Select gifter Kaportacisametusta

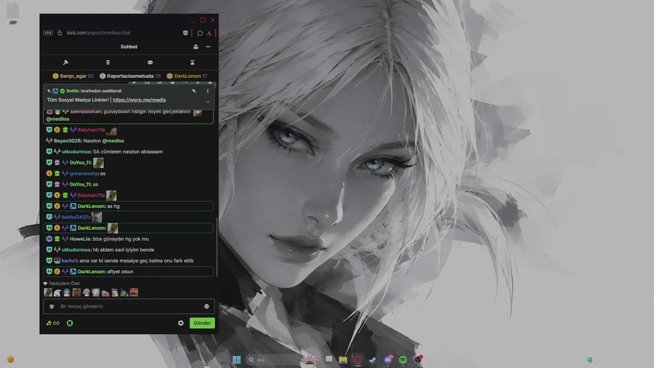click(130, 76)
